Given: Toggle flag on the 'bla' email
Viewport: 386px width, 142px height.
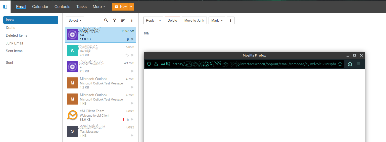Looking at the screenshot, I should pyautogui.click(x=132, y=39).
